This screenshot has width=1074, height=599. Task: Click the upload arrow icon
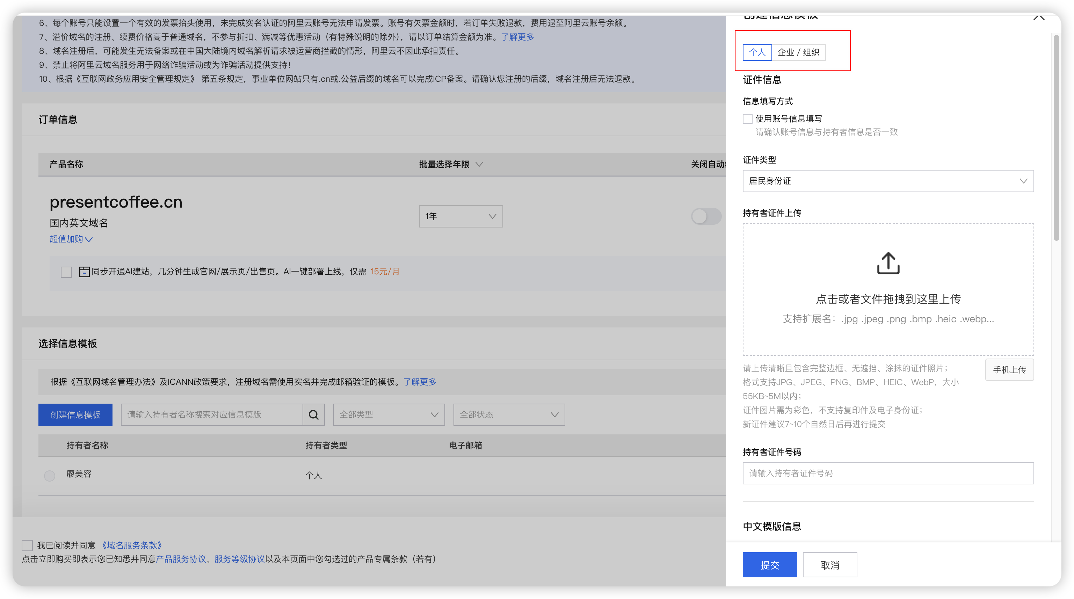tap(888, 263)
